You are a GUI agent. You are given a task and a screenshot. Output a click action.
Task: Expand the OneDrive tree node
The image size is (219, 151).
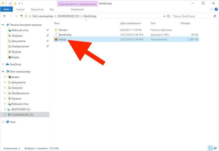click(3, 64)
